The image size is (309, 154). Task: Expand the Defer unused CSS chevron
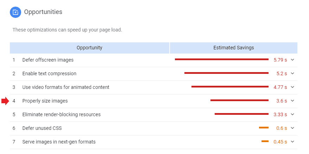pyautogui.click(x=292, y=128)
